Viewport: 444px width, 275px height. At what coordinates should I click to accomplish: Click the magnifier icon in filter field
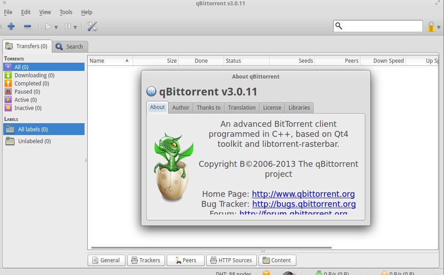pos(339,26)
